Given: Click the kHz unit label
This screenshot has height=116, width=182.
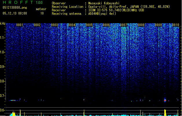Looking at the screenshot, I should (x=3, y=23).
